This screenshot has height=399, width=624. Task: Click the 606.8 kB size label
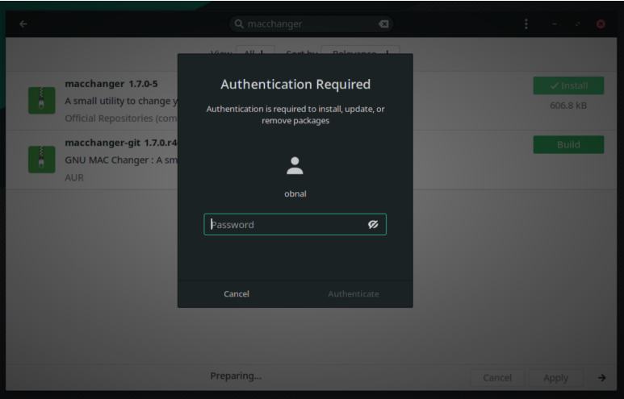[x=568, y=106]
